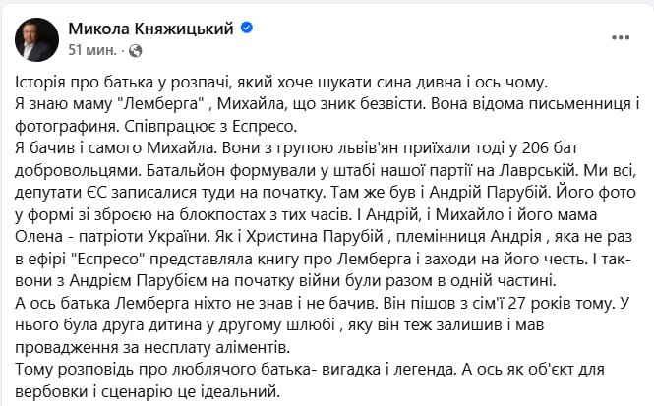Click the "51 мин." post timestamp
Viewport: 654px width, 406px height.
pos(91,49)
